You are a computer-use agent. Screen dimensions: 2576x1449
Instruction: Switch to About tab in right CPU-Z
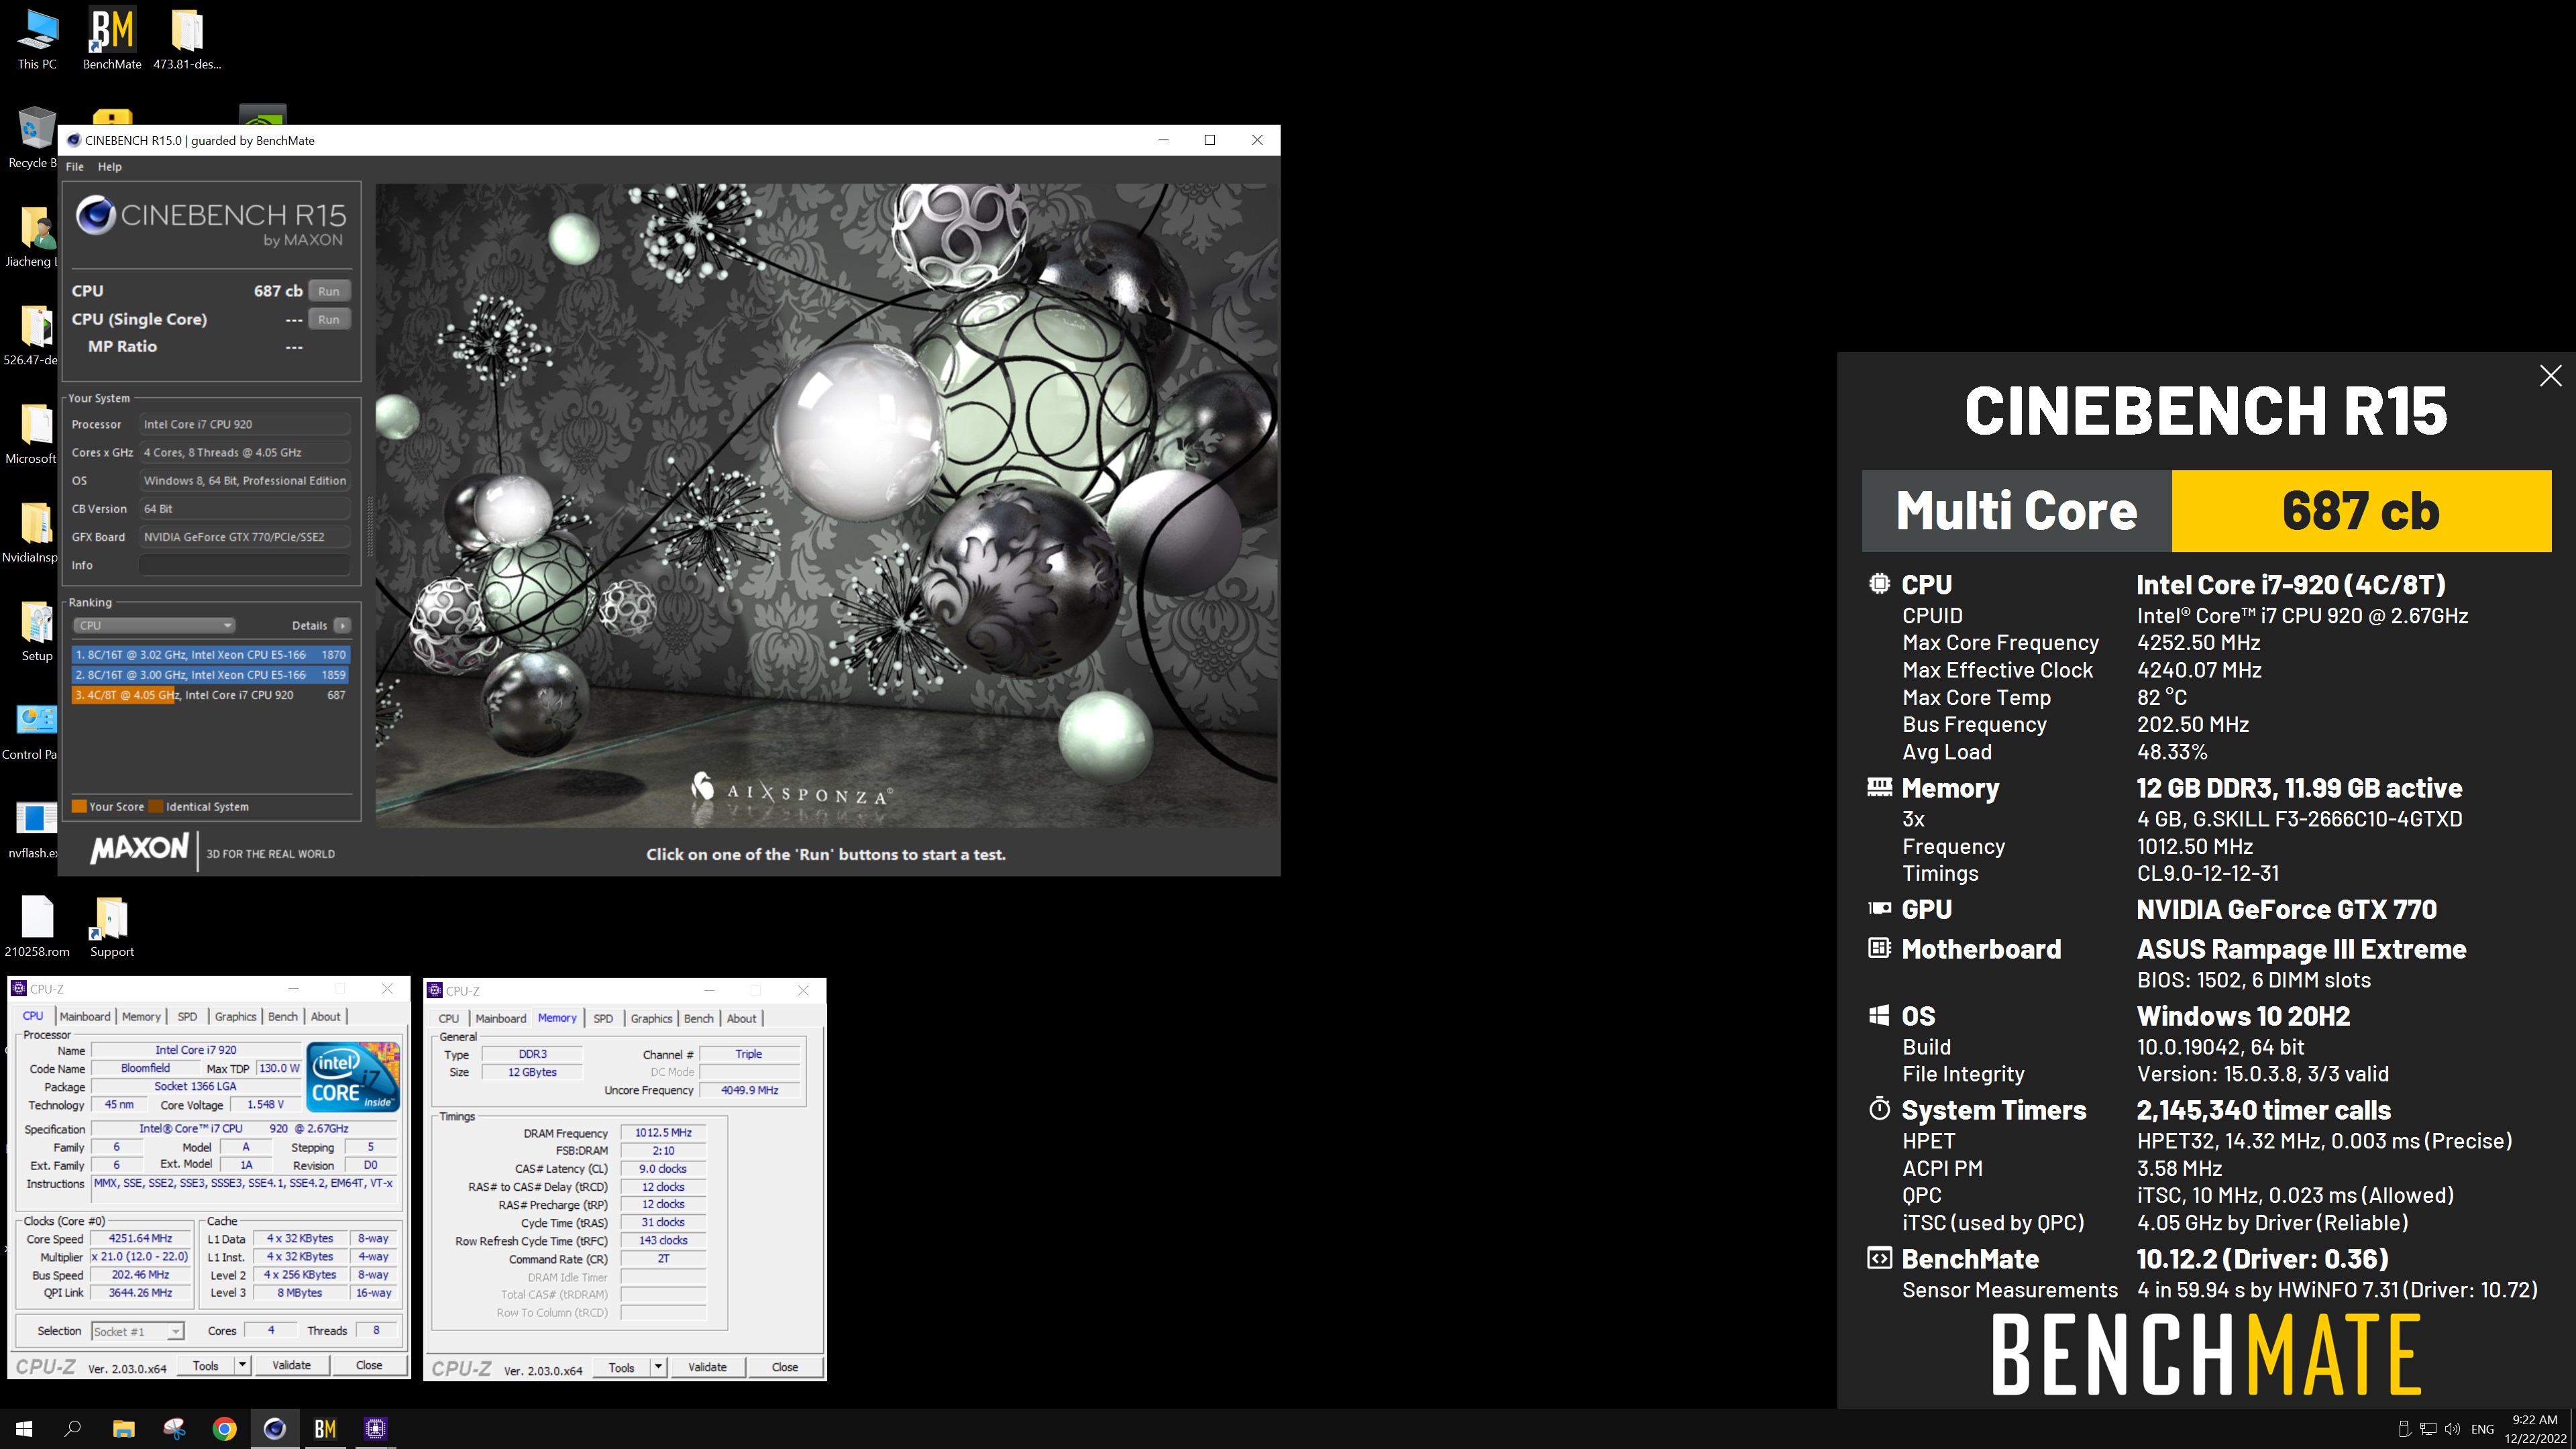(741, 1019)
